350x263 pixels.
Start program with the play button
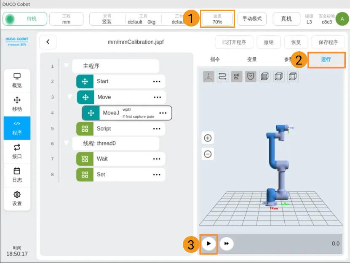tap(209, 244)
